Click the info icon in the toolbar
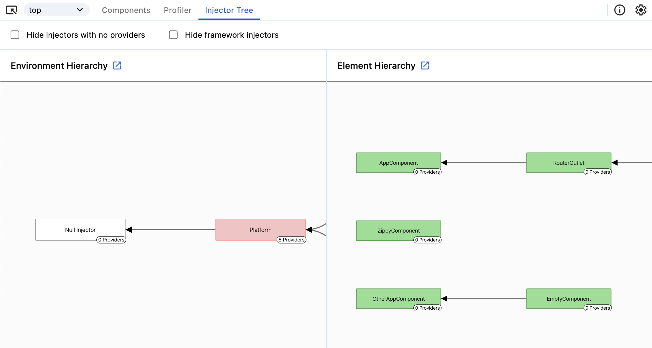The width and height of the screenshot is (652, 348). pyautogui.click(x=620, y=10)
